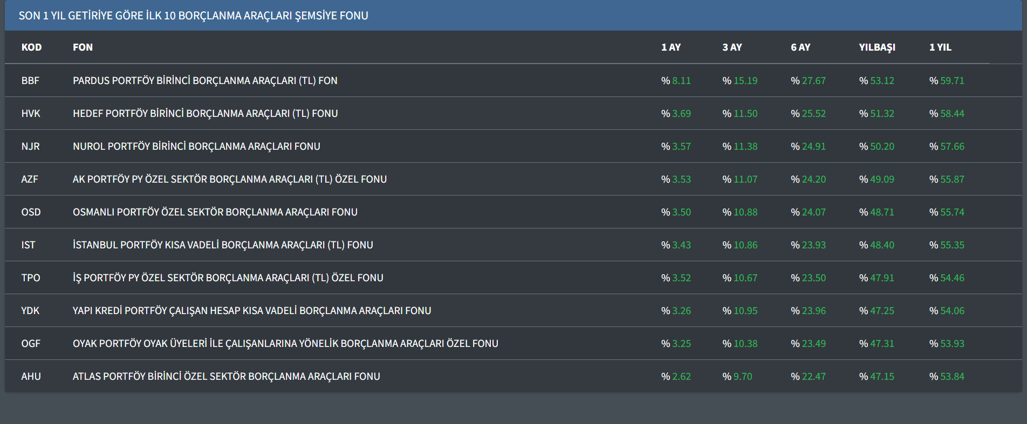This screenshot has height=424, width=1027.
Task: Open AK PORTFÖY PY ÖZEL SEKTÖR fund
Action: coord(230,179)
